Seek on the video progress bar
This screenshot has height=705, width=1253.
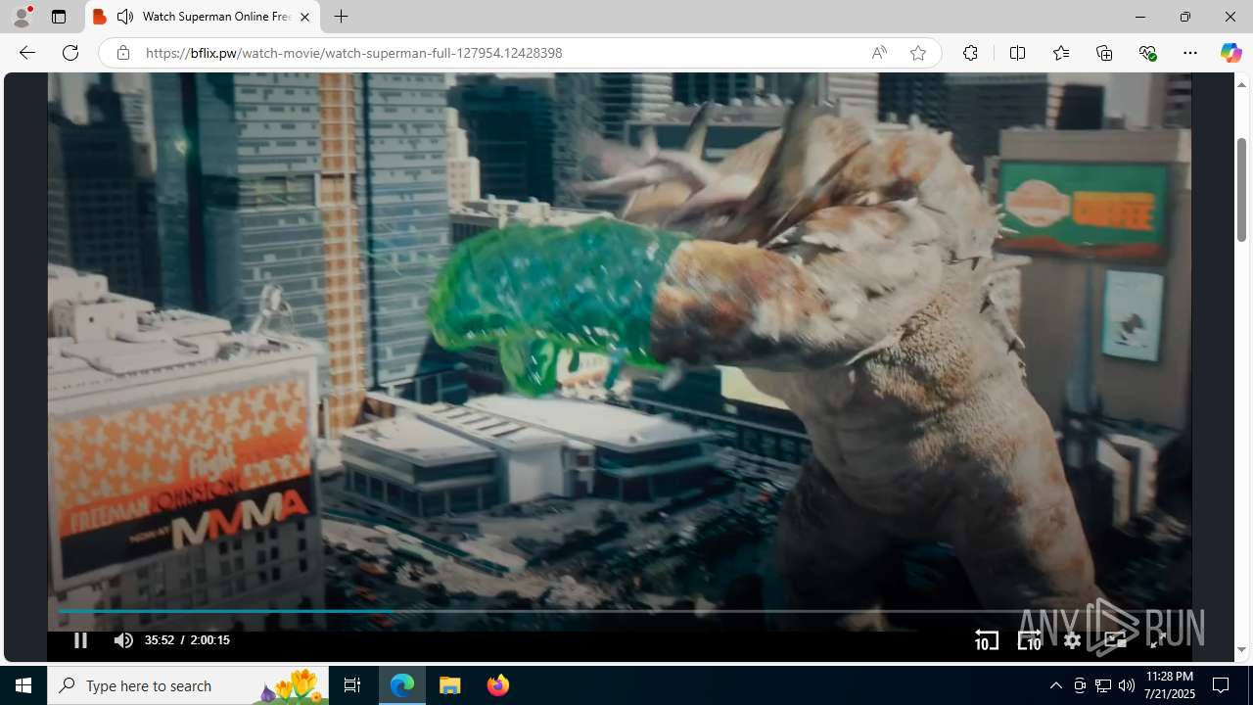click(619, 611)
